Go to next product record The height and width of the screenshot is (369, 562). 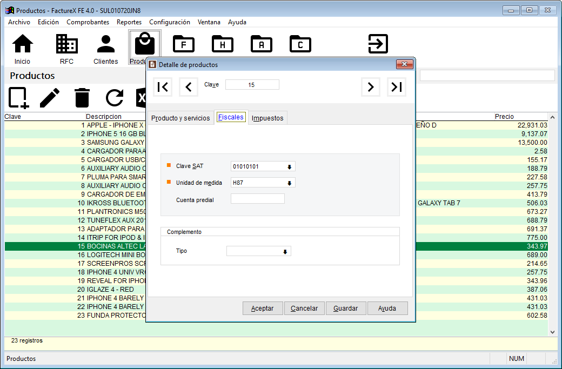(x=371, y=86)
